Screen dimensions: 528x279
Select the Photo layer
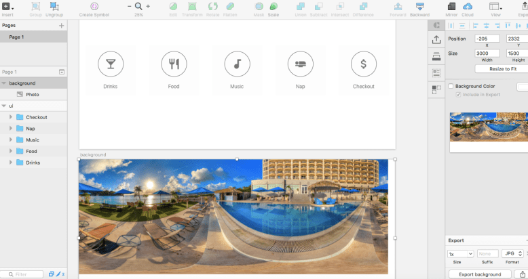pyautogui.click(x=33, y=94)
